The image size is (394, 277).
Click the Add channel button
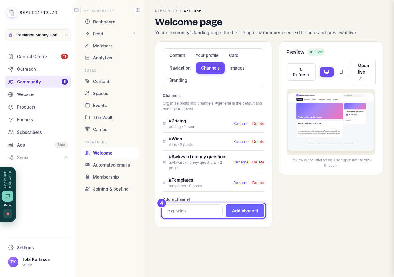click(245, 211)
